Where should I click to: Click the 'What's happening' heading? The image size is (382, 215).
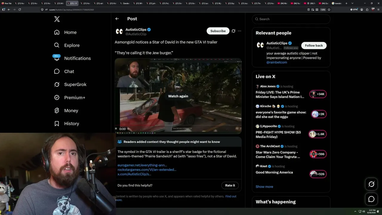pos(276,202)
